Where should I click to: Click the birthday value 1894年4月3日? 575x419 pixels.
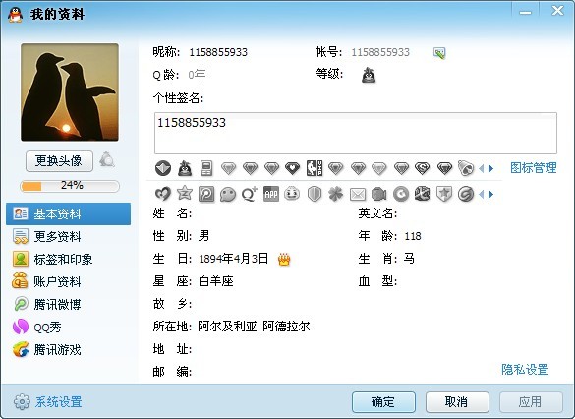point(234,259)
